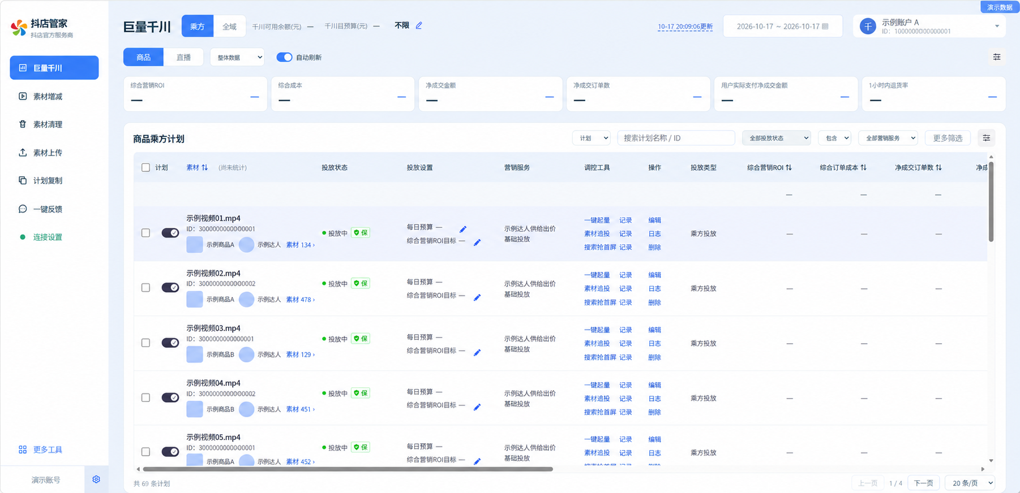This screenshot has height=493, width=1020.
Task: Select the 乘方 tab
Action: [198, 27]
